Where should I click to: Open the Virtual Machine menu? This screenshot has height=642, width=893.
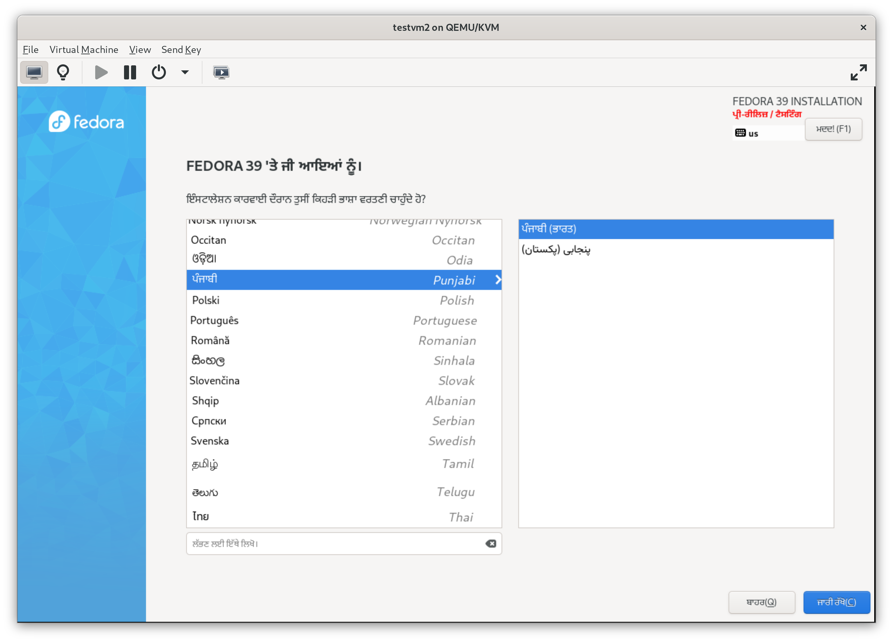[84, 50]
